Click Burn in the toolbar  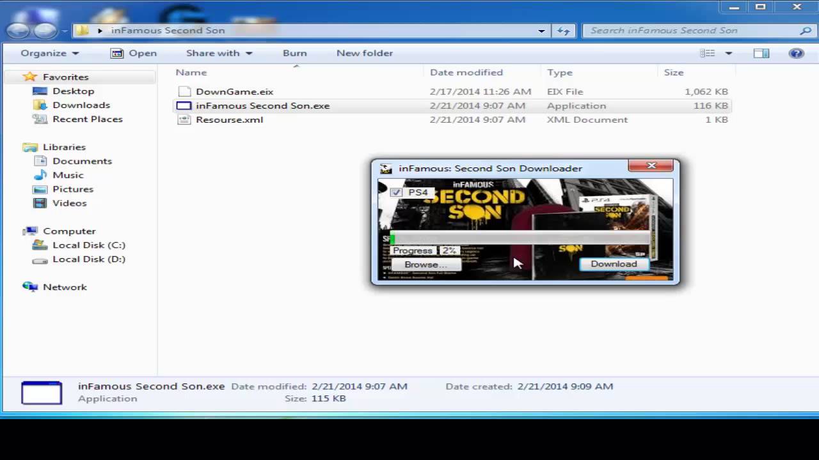(295, 53)
